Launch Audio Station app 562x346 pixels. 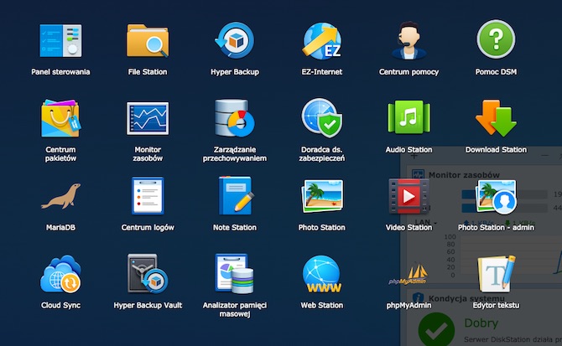click(x=409, y=118)
